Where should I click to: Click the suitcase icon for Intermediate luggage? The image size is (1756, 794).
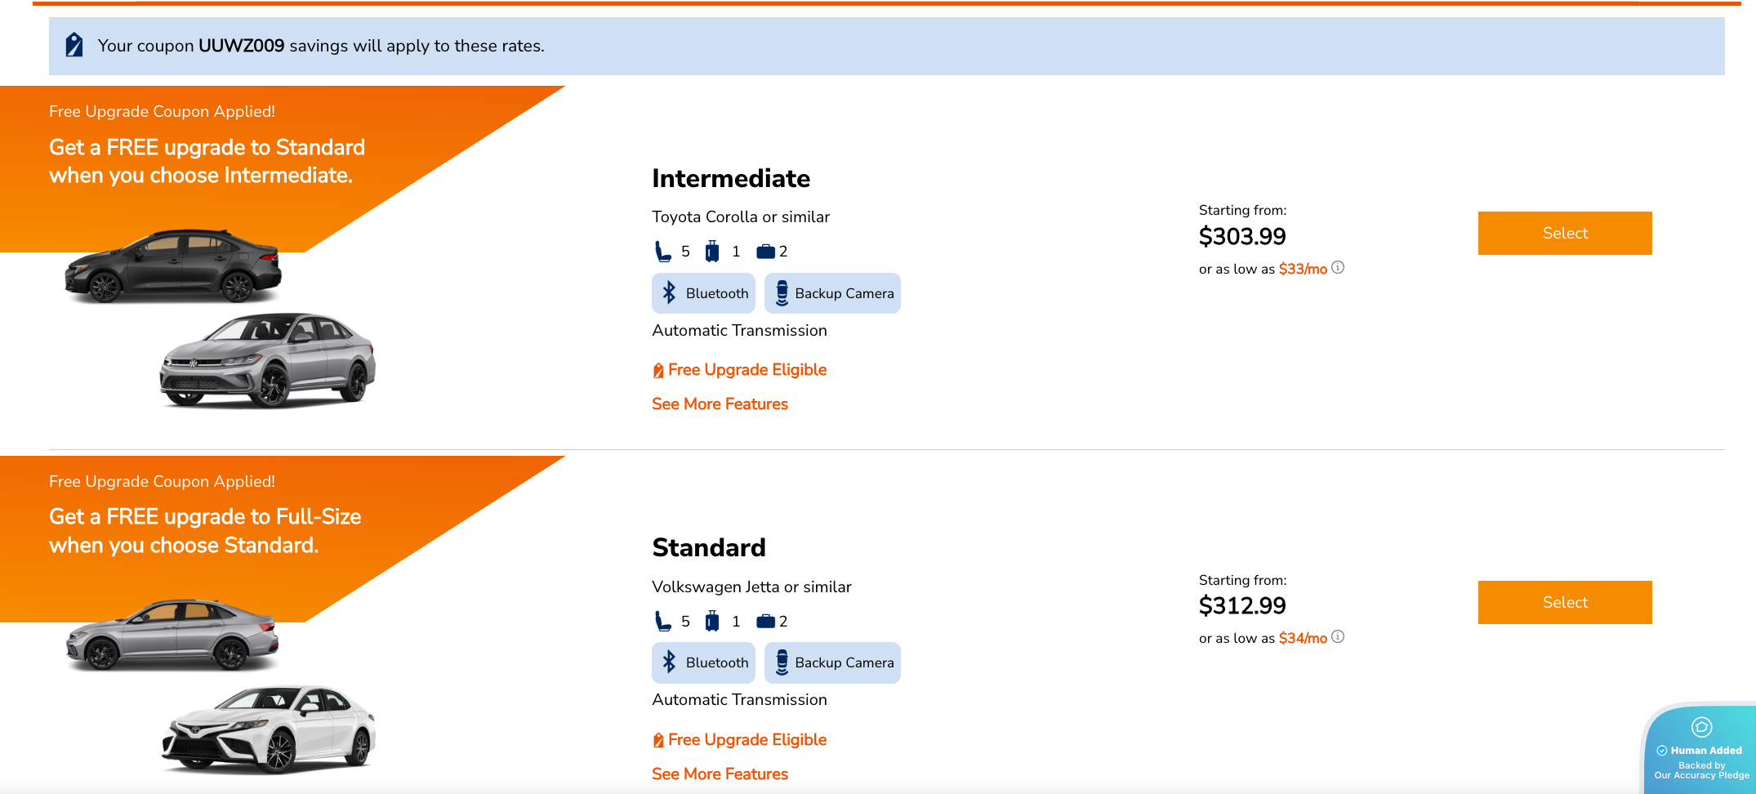713,251
